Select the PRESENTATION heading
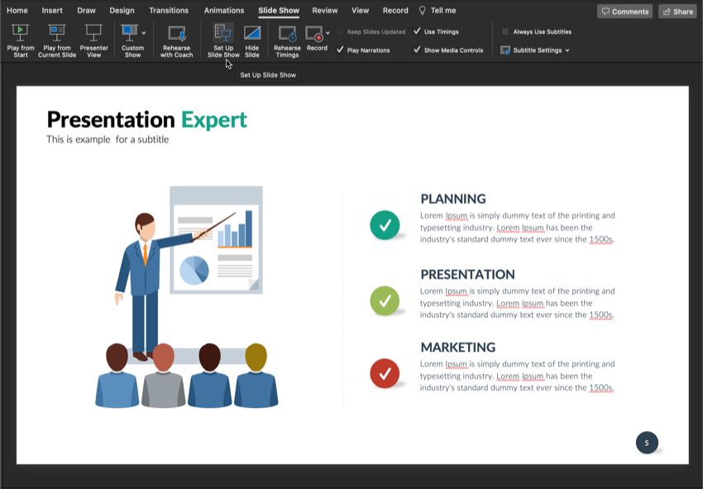Viewport: 703px width, 489px height. pyautogui.click(x=467, y=274)
